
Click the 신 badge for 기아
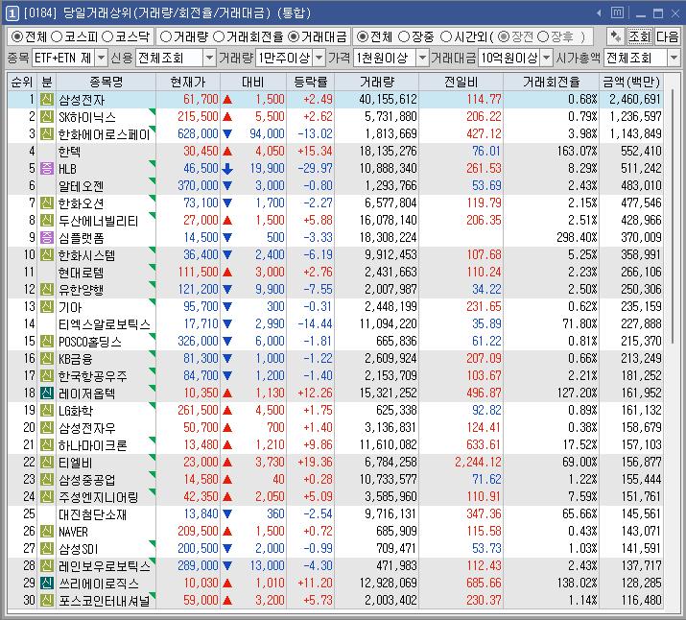[47, 307]
